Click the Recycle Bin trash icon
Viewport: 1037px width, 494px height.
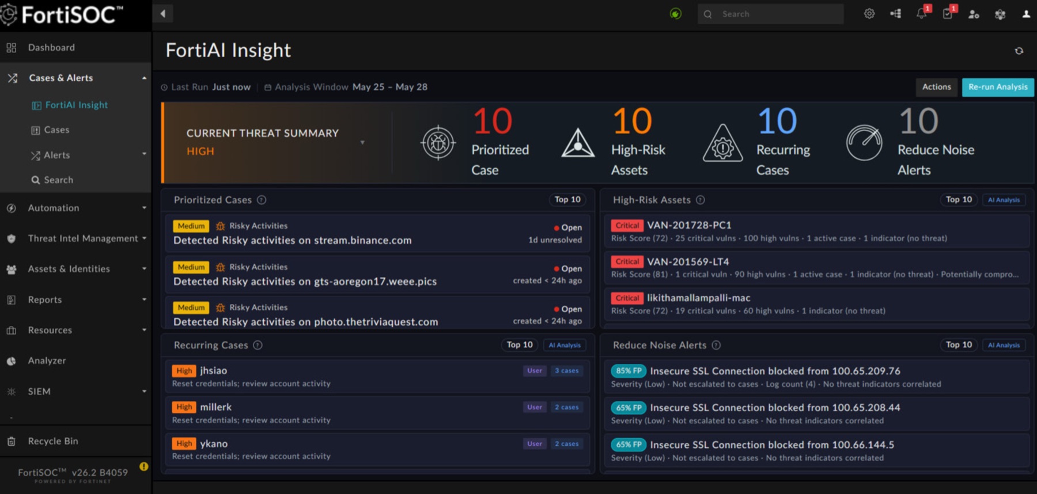point(12,442)
